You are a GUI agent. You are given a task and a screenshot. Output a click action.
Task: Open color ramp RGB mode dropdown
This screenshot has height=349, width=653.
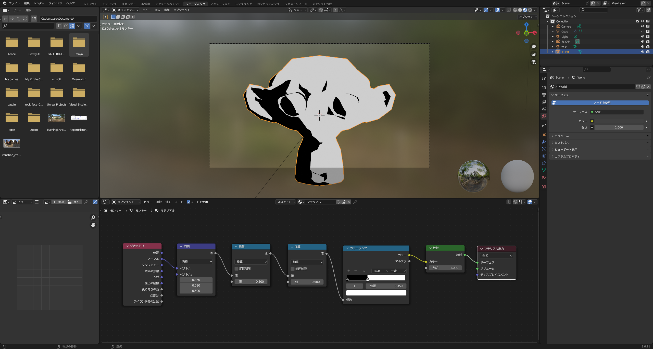coord(380,271)
